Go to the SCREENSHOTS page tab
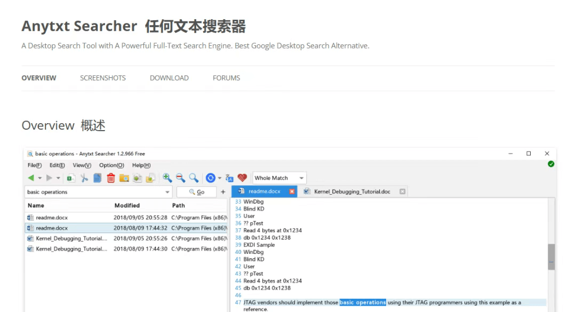The width and height of the screenshot is (576, 312). click(103, 78)
